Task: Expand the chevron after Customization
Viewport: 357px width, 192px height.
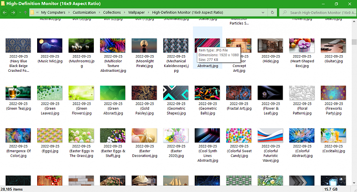Action: tap(99, 12)
